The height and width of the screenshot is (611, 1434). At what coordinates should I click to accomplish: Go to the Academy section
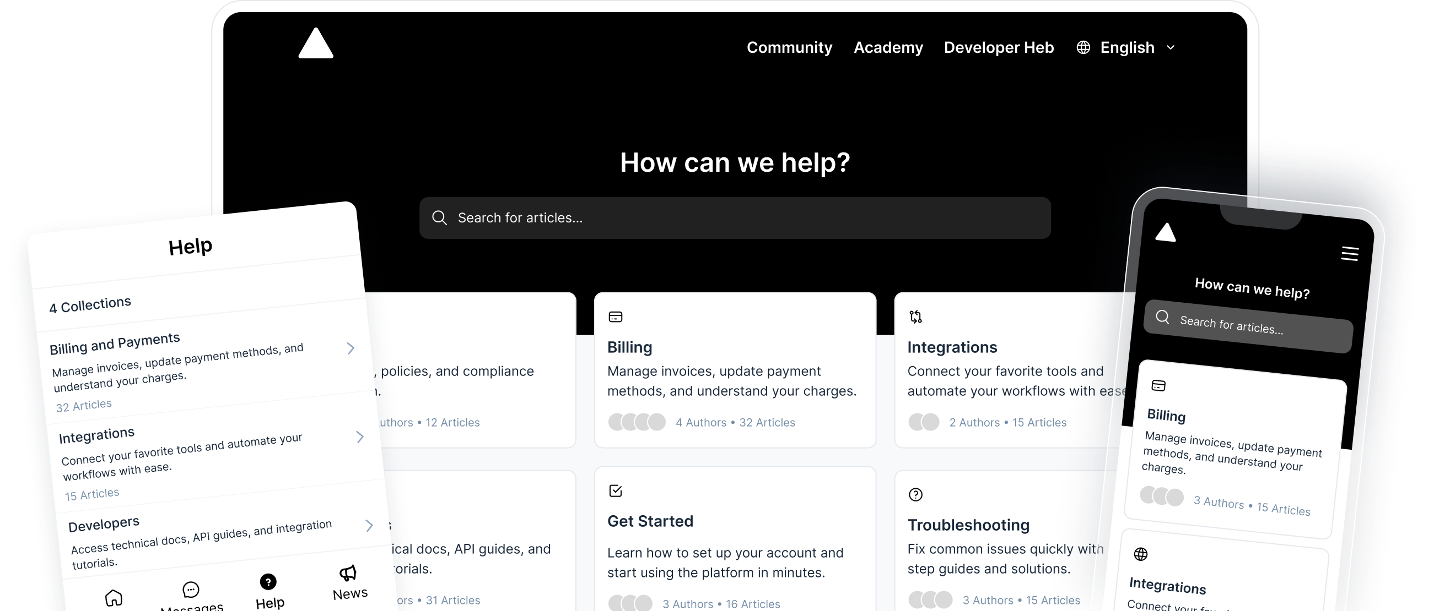(x=888, y=47)
